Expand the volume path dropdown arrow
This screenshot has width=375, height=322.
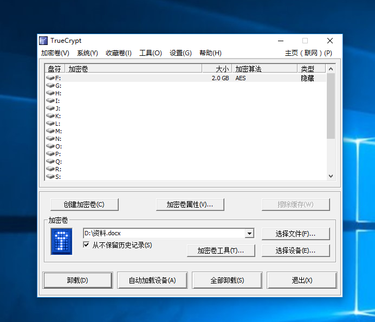click(x=249, y=233)
